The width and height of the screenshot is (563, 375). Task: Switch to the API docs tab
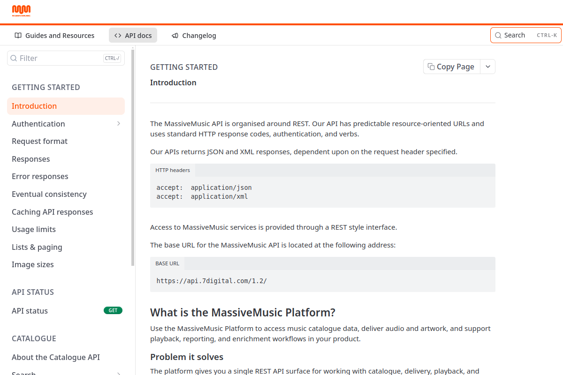(x=133, y=36)
